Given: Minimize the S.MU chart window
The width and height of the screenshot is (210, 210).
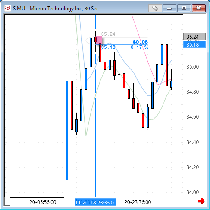Looking at the screenshot, I should [x=169, y=8].
